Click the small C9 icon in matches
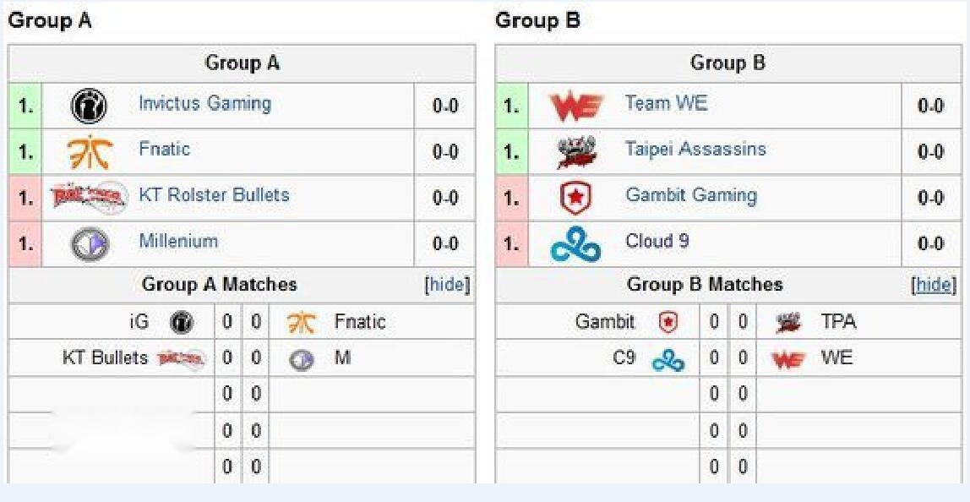The image size is (970, 502). tap(668, 360)
